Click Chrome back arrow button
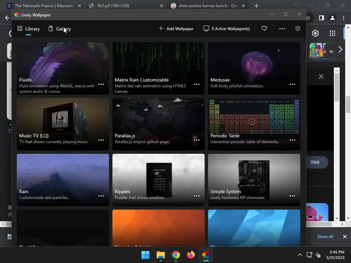 8,18
